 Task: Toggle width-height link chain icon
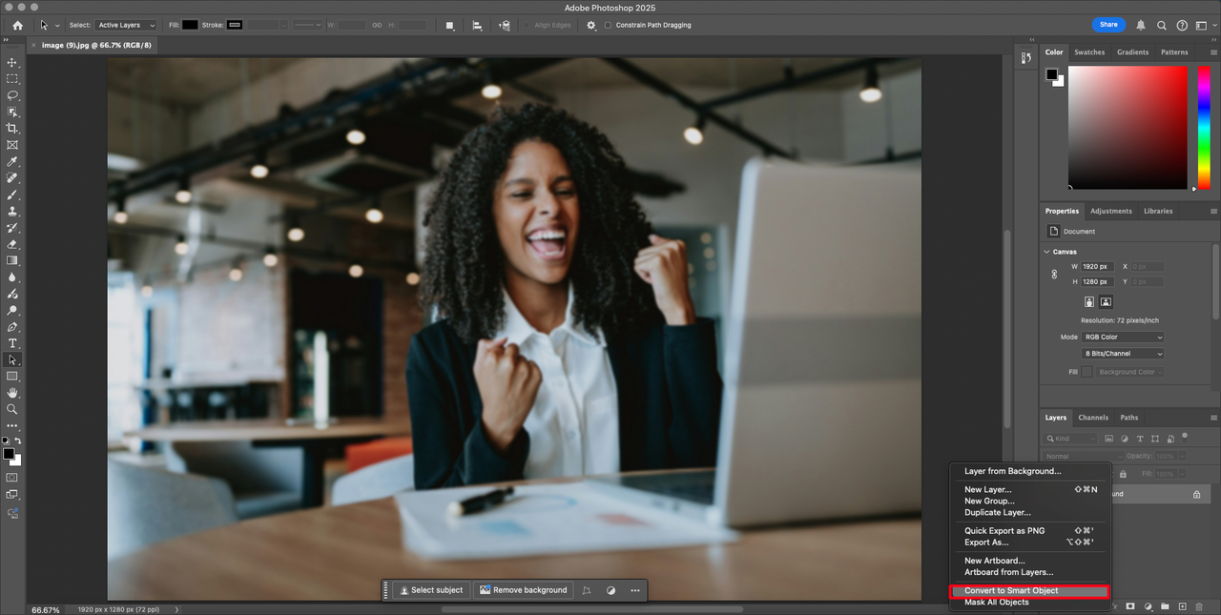1054,275
